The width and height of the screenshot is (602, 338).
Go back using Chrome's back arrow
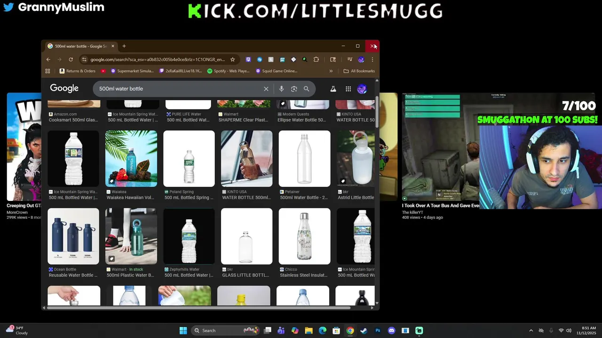click(48, 60)
